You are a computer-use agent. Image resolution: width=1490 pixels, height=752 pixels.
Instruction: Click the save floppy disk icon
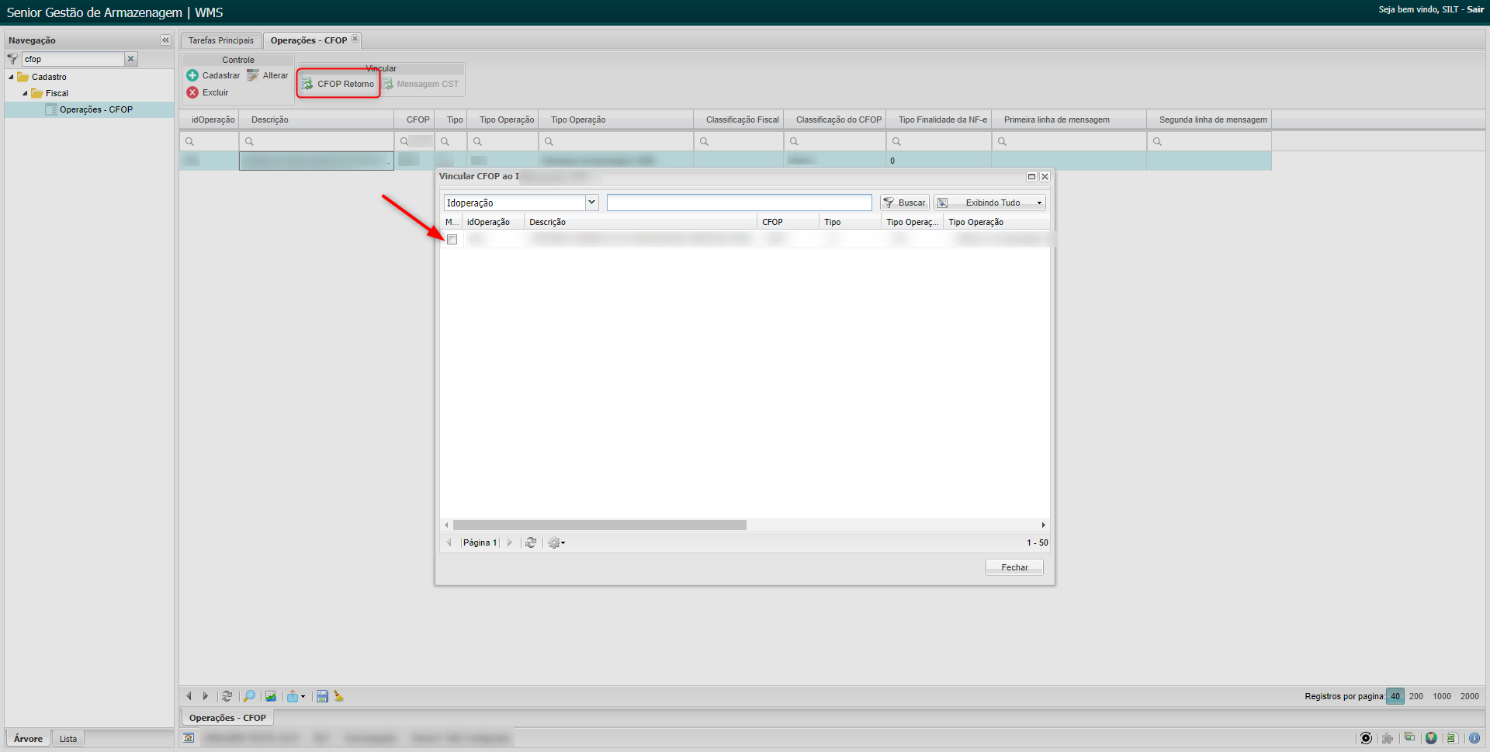322,696
